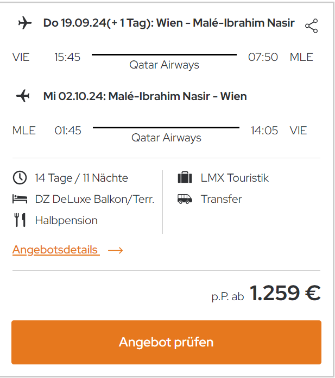335x378 pixels.
Task: Click the 14 Tage / 11 Nächte text
Action: pyautogui.click(x=81, y=178)
